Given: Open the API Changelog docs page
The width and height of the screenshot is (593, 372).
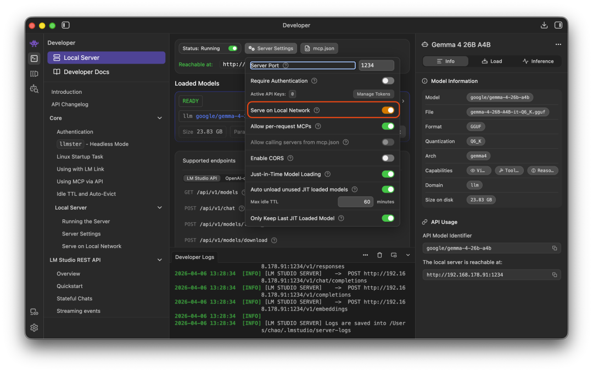Looking at the screenshot, I should click(x=70, y=104).
